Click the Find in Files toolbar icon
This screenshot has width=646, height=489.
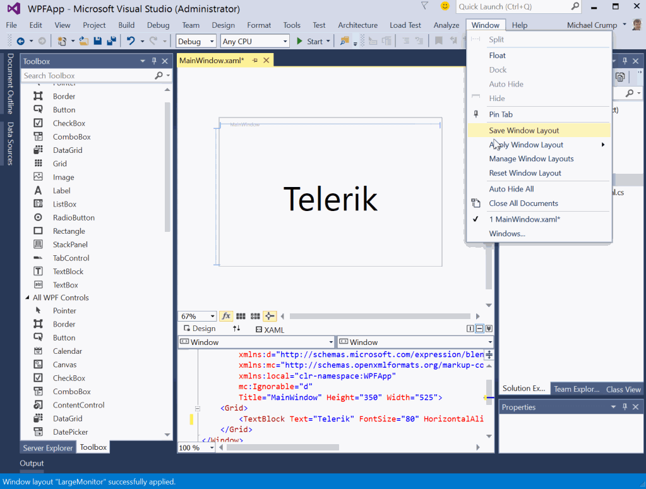pos(344,41)
